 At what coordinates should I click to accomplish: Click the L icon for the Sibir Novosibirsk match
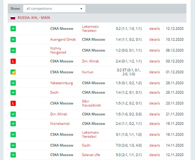click(13, 103)
